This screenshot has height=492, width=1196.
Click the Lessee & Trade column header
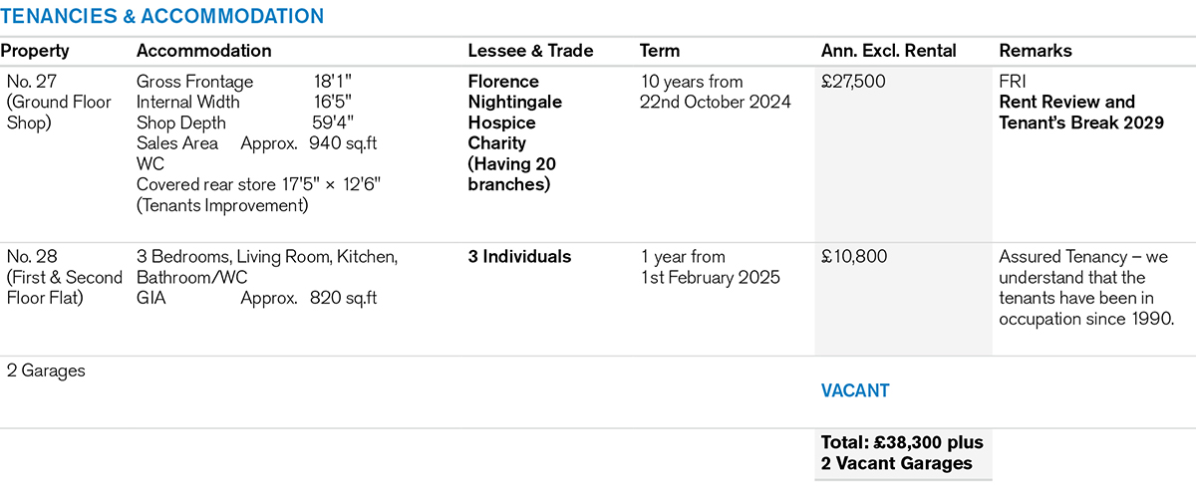(x=530, y=51)
